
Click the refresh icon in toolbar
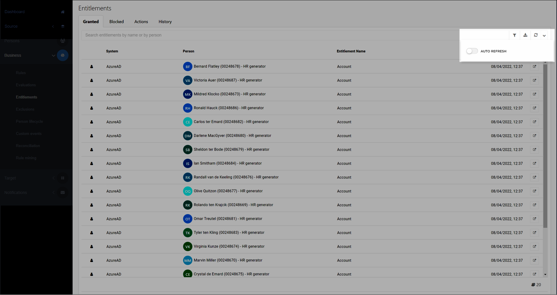pyautogui.click(x=536, y=35)
